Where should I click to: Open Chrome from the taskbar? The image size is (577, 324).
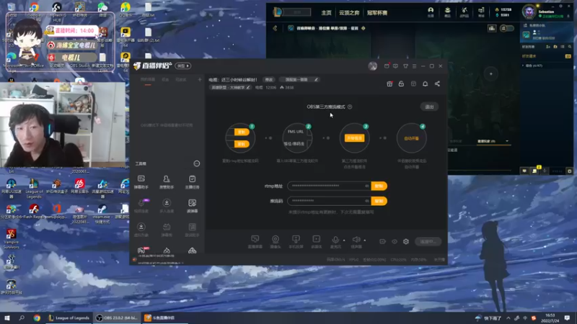37,318
